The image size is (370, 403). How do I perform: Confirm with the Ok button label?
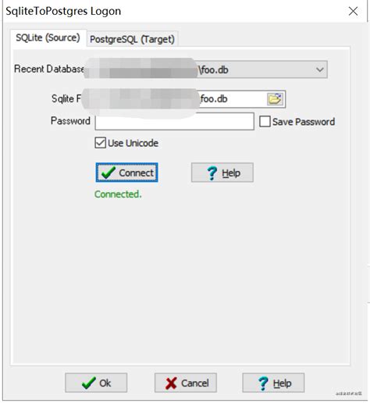(x=105, y=383)
